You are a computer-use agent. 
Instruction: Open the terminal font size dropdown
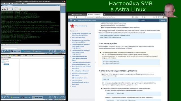coord(16,9)
